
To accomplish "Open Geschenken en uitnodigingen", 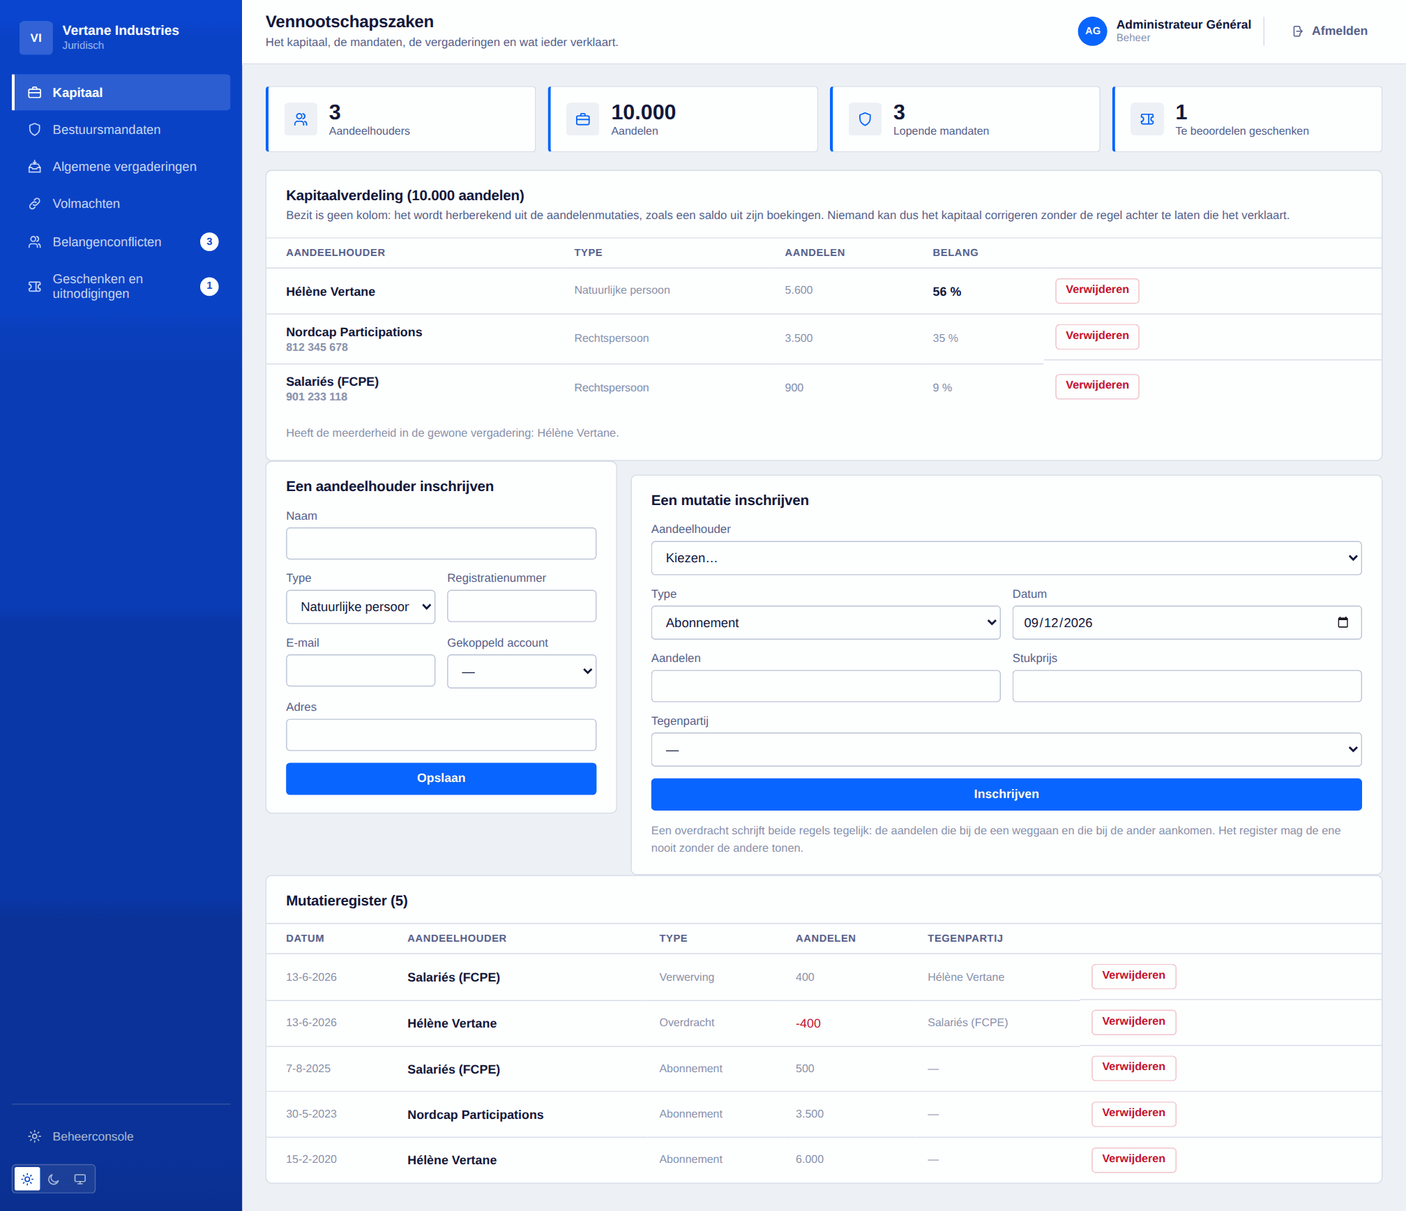I will point(121,287).
